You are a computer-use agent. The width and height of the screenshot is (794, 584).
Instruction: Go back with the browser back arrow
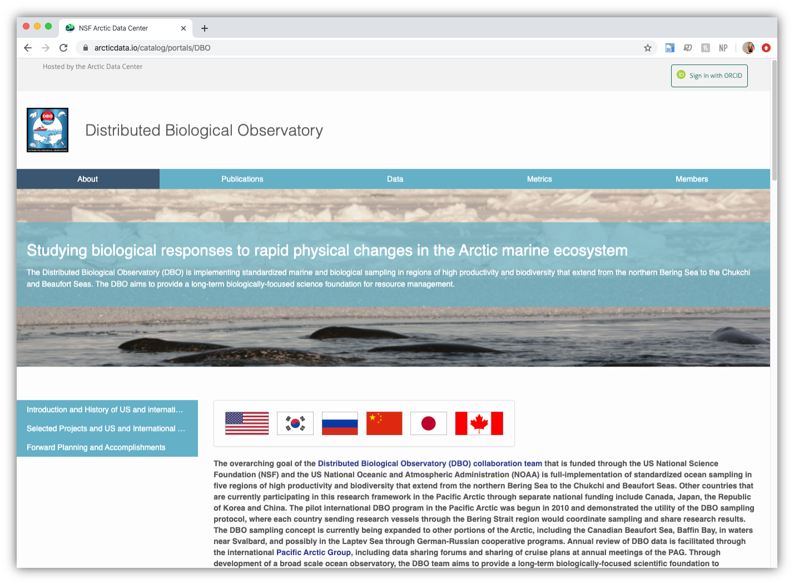pyautogui.click(x=28, y=48)
